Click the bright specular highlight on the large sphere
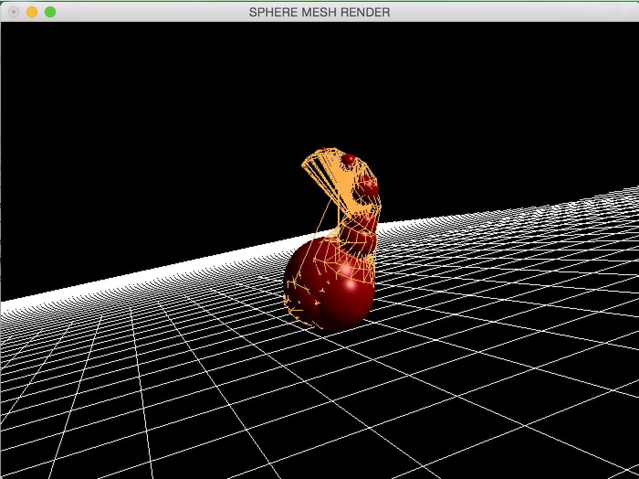Viewport: 639px width, 479px height. click(351, 285)
